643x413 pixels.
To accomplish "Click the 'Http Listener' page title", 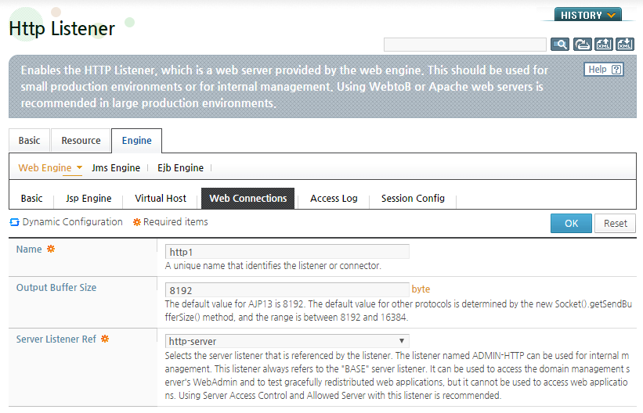I will pos(62,29).
